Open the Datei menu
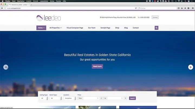This screenshot has height=109, width=195. 14,1
